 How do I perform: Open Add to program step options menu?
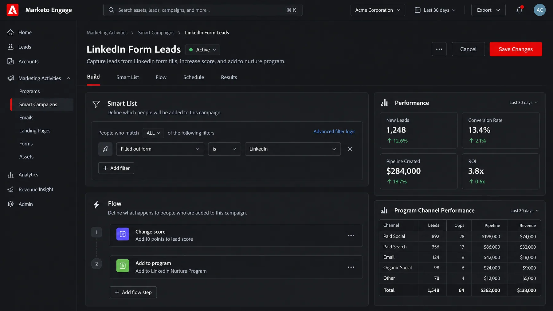pyautogui.click(x=351, y=267)
